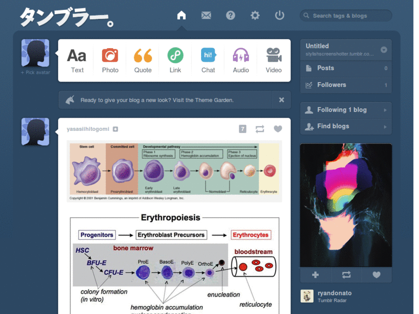The image size is (419, 314).
Task: Expand the Find blogs arrow
Action: pos(385,127)
